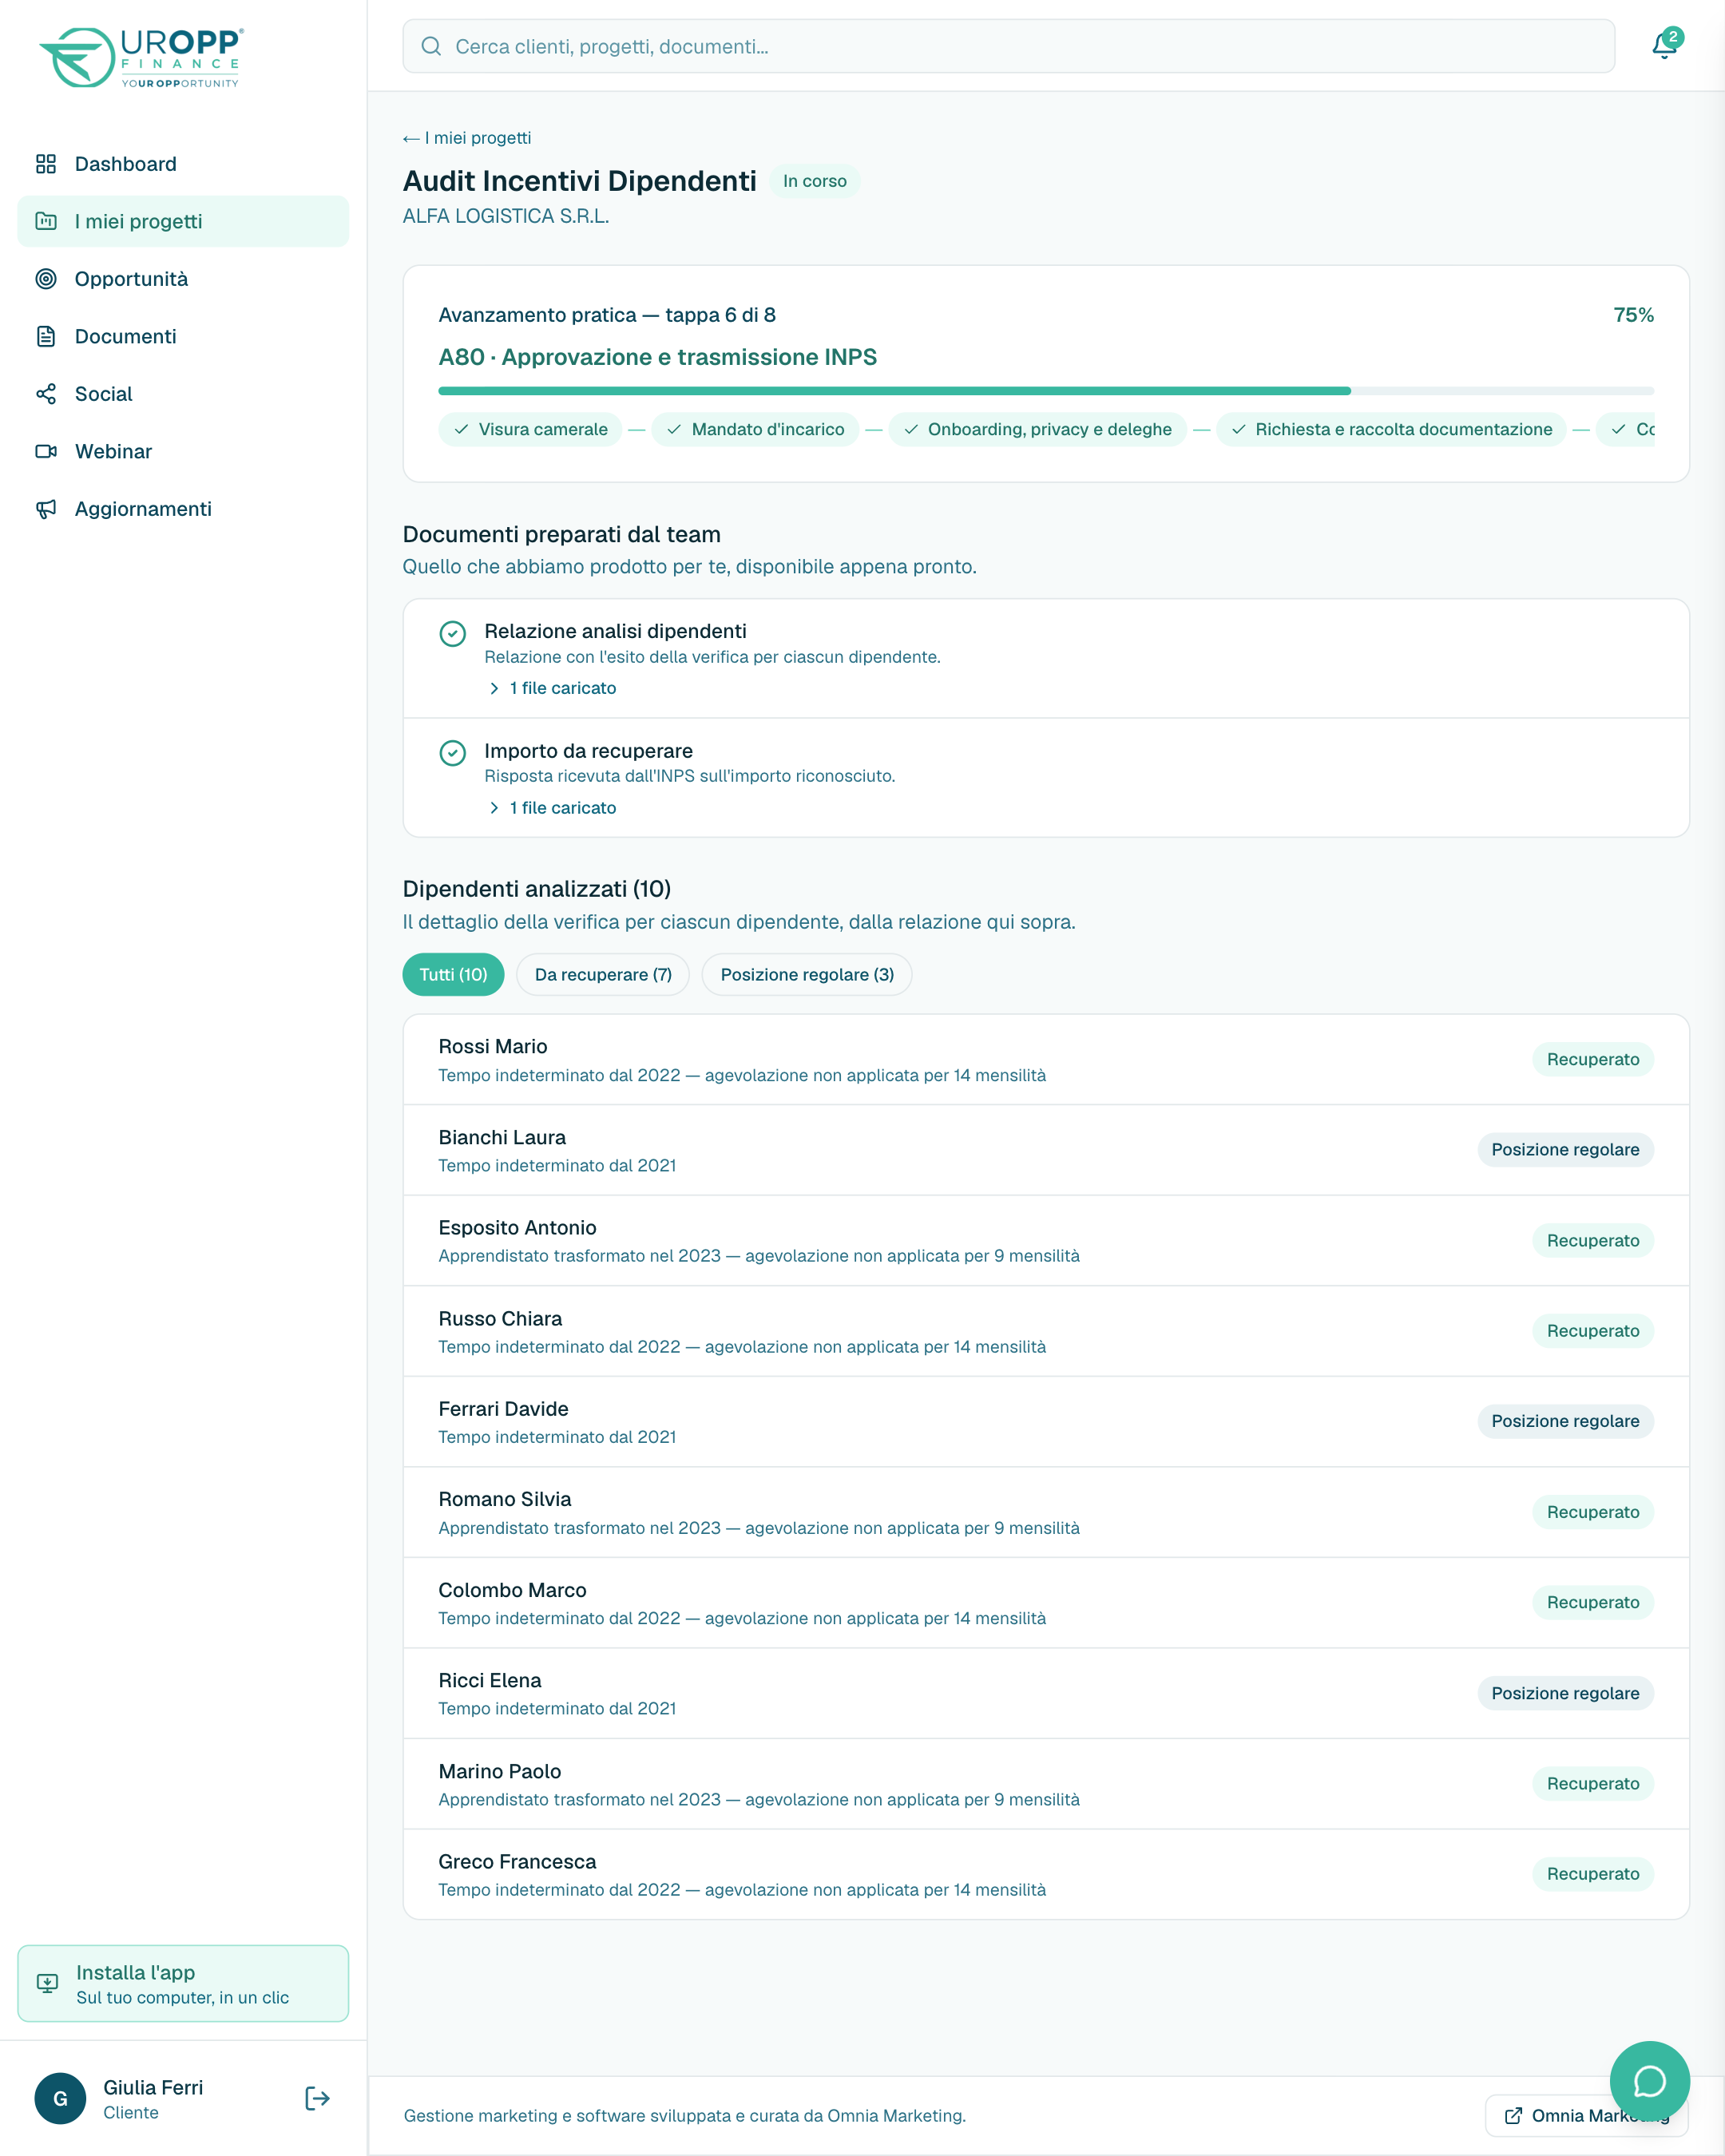Click the Richiesta e raccolta documentazione step

1391,429
